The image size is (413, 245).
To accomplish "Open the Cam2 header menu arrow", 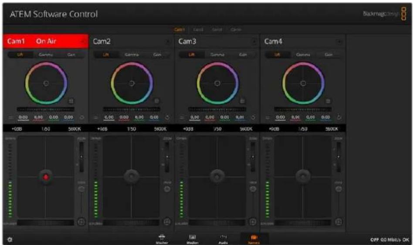I will point(168,41).
